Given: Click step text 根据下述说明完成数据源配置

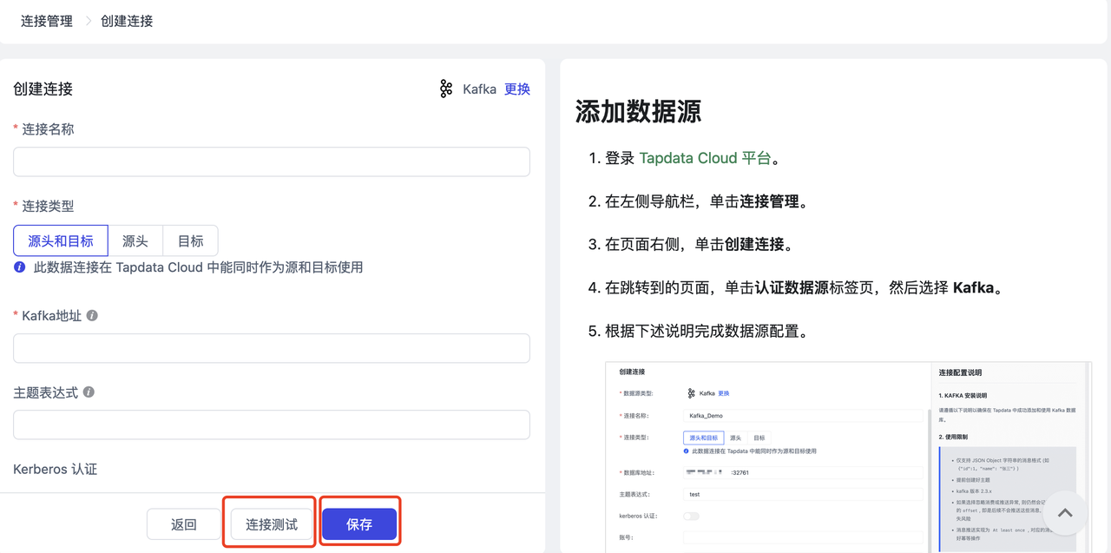Looking at the screenshot, I should pyautogui.click(x=707, y=331).
